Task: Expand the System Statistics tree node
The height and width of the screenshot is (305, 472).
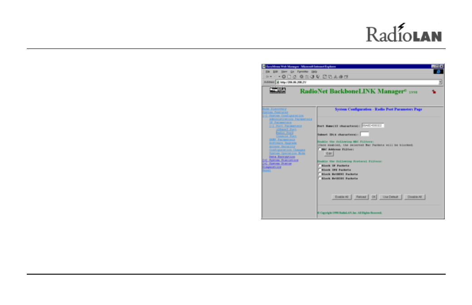Action: pyautogui.click(x=280, y=160)
